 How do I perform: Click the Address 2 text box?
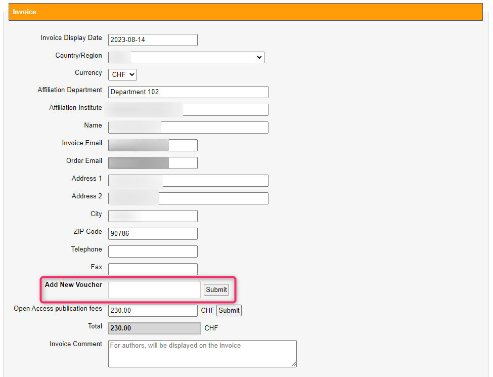(x=188, y=198)
